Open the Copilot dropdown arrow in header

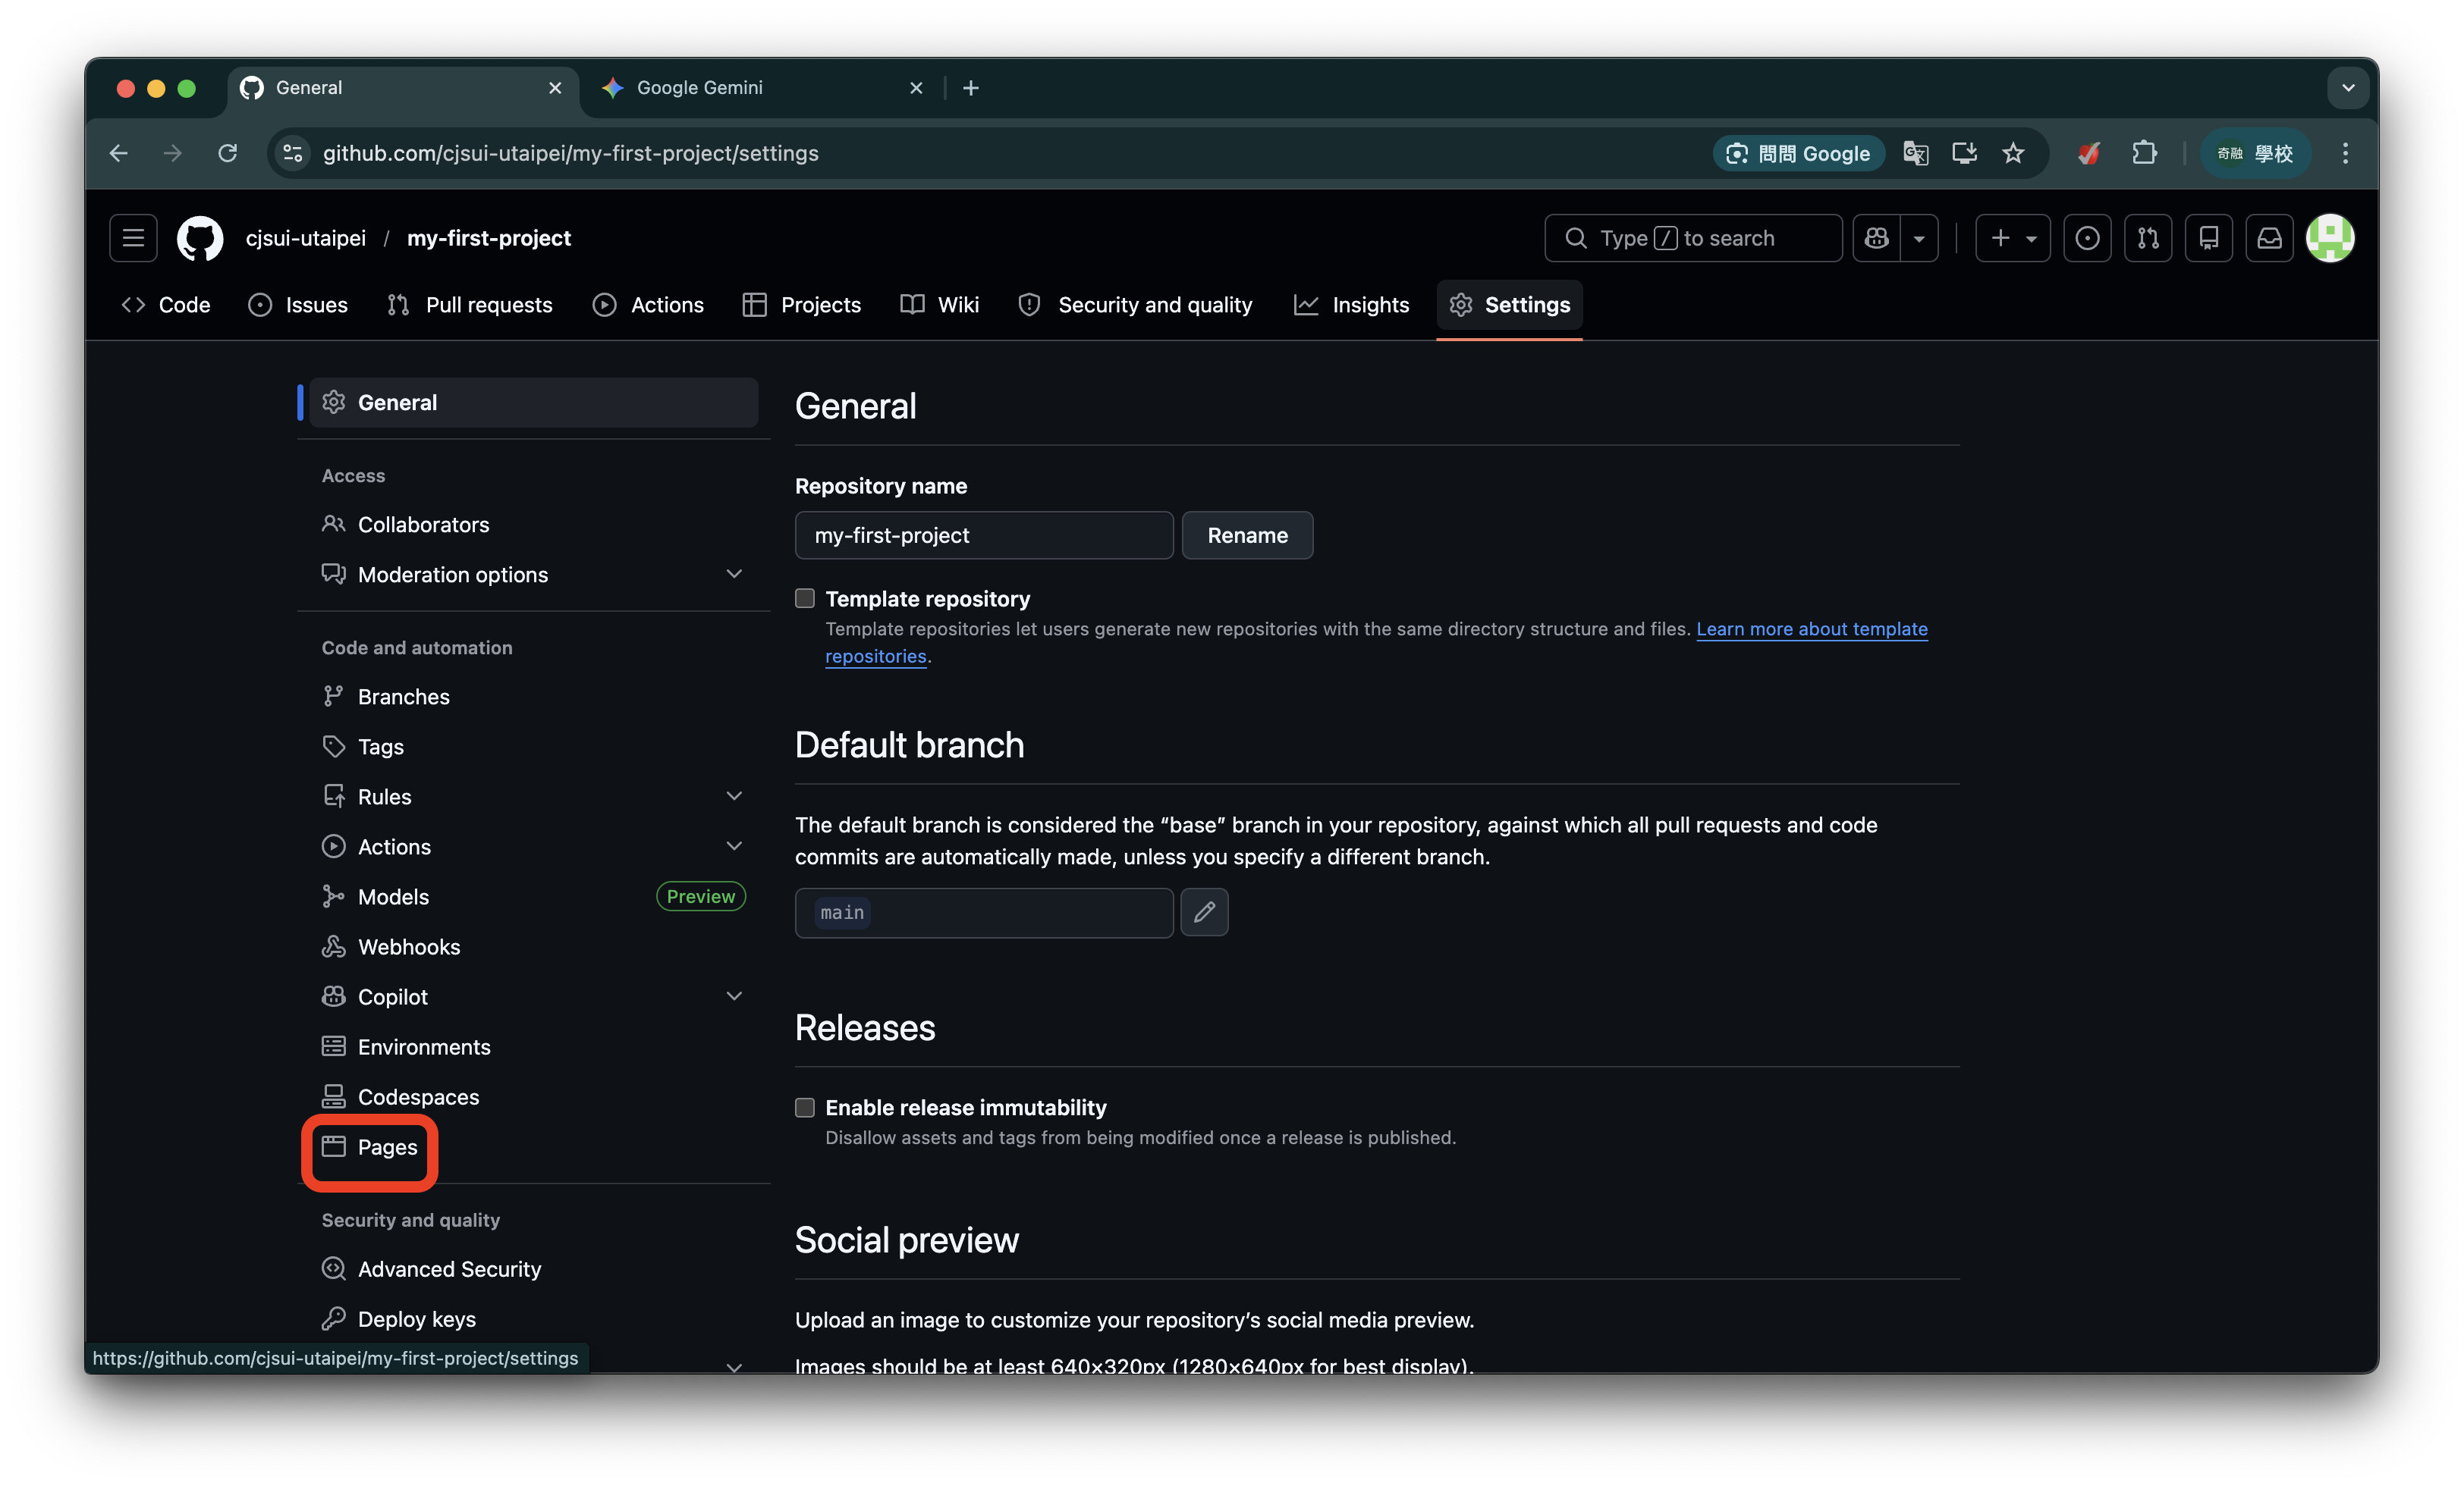click(1919, 238)
